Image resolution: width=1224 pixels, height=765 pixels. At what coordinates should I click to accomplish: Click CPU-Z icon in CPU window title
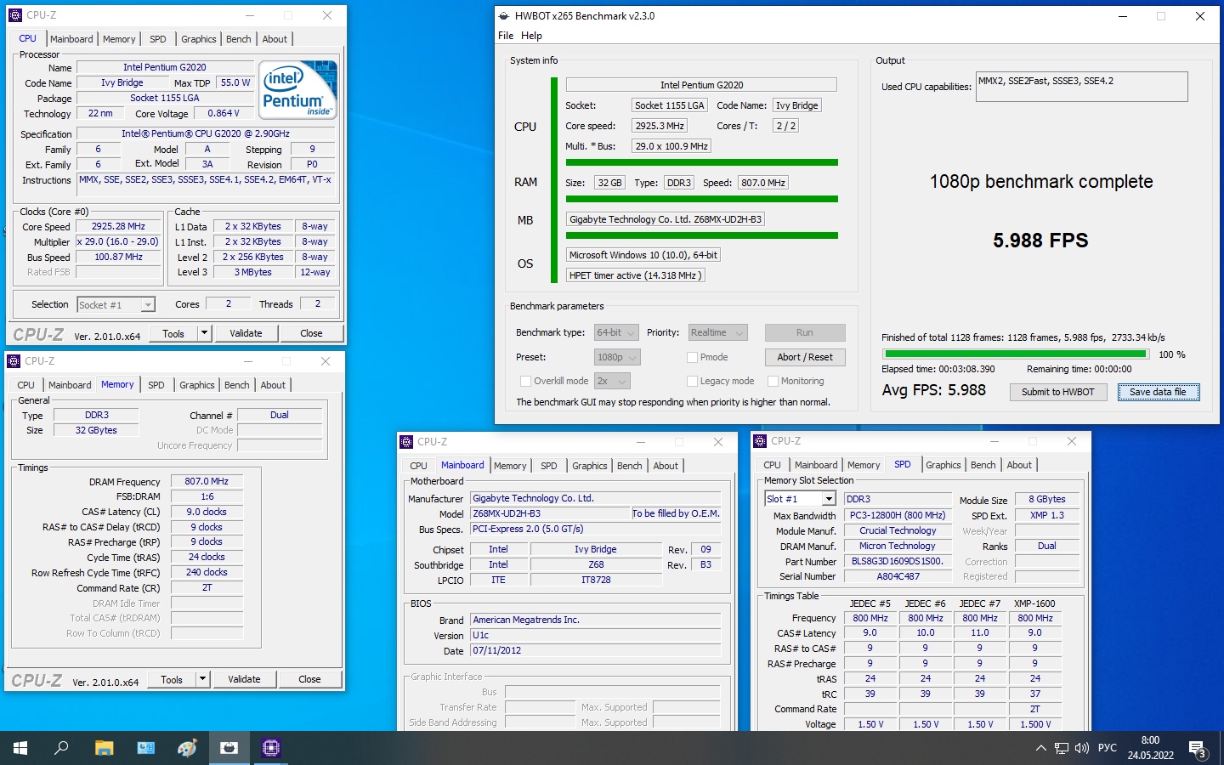(x=15, y=15)
